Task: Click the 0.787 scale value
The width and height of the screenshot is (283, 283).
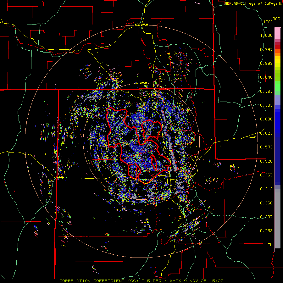Action: pos(266,91)
